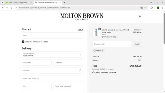Click the Contact heading
Screen dimensions: 165x93
26,29
